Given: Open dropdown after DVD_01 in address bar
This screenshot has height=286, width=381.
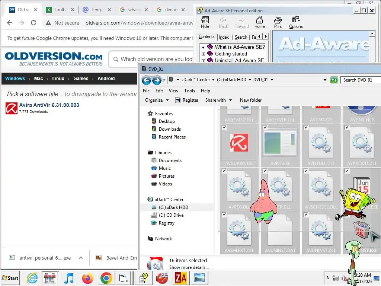Looking at the screenshot, I should click(272, 80).
